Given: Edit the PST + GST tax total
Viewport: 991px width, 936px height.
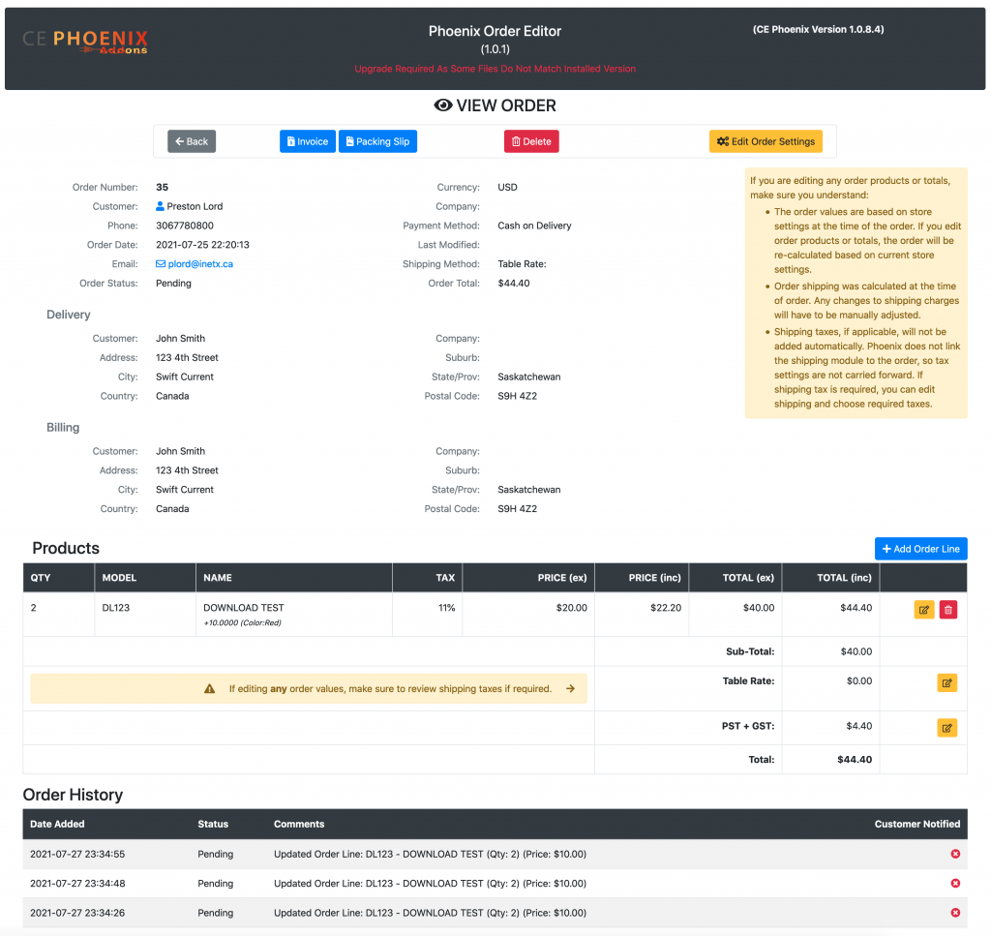Looking at the screenshot, I should click(946, 728).
